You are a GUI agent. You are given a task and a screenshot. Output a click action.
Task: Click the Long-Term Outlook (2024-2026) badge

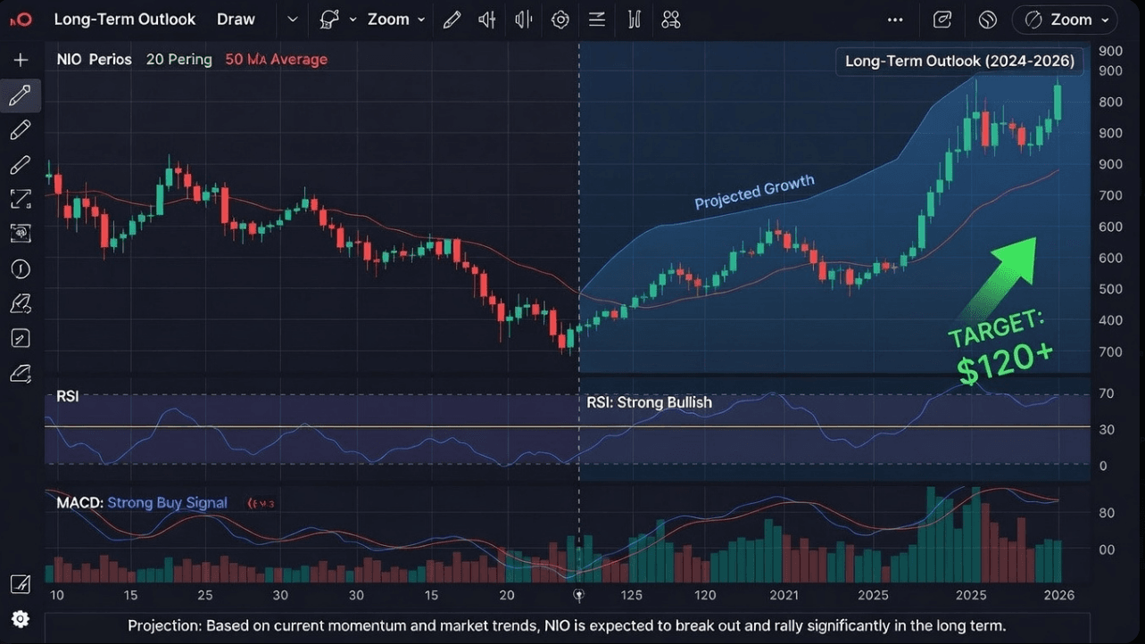click(x=959, y=62)
